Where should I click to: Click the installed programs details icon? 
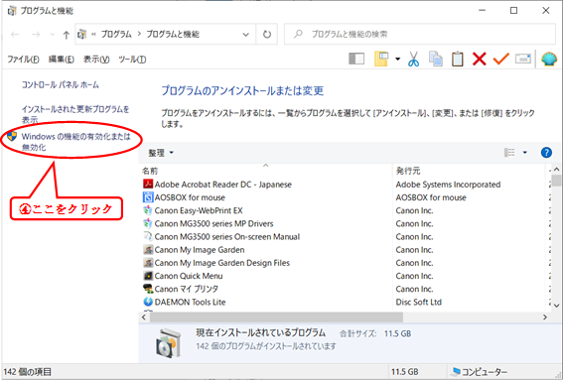pos(169,342)
